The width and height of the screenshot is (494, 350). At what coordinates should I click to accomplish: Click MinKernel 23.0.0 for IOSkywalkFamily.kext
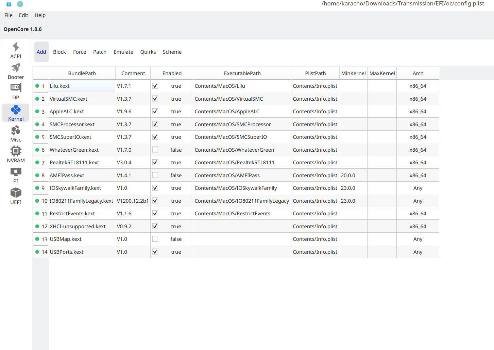pos(354,188)
